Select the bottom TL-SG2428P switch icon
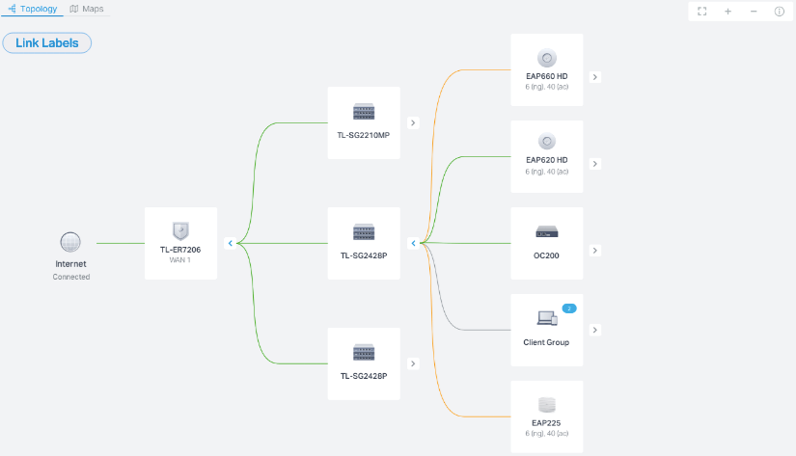 (364, 353)
